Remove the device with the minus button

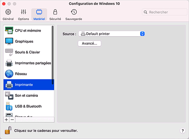[12, 120]
